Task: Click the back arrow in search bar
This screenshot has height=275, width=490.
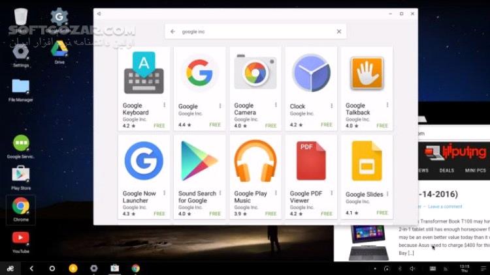Action: point(173,31)
